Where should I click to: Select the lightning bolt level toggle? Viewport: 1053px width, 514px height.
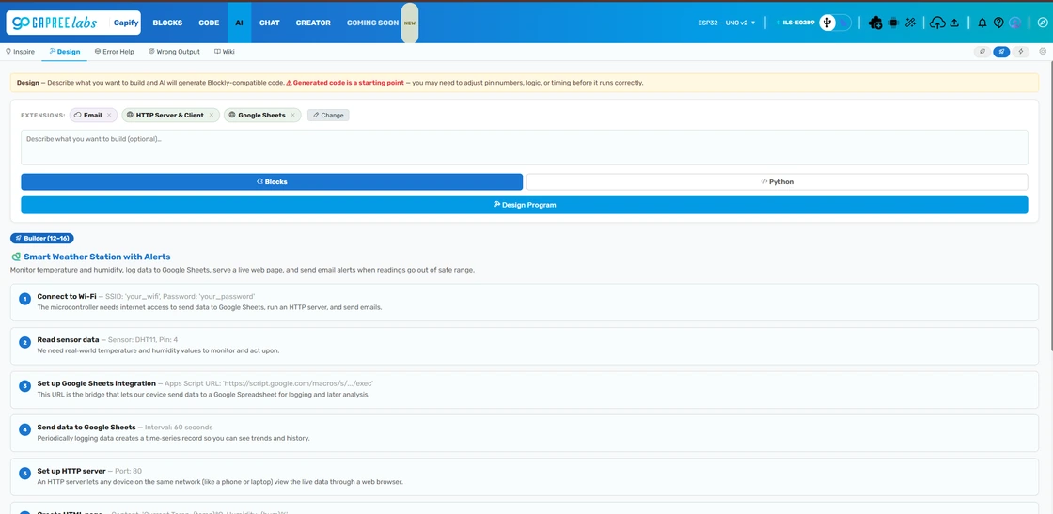click(x=1021, y=51)
